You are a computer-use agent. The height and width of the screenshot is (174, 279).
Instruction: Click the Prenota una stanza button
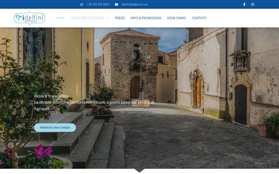[x=55, y=128]
